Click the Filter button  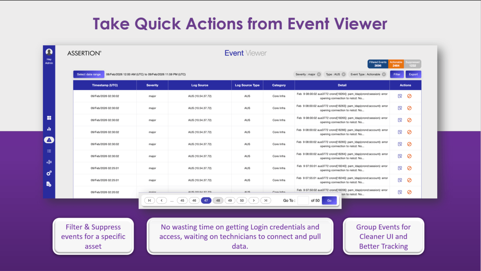click(397, 74)
